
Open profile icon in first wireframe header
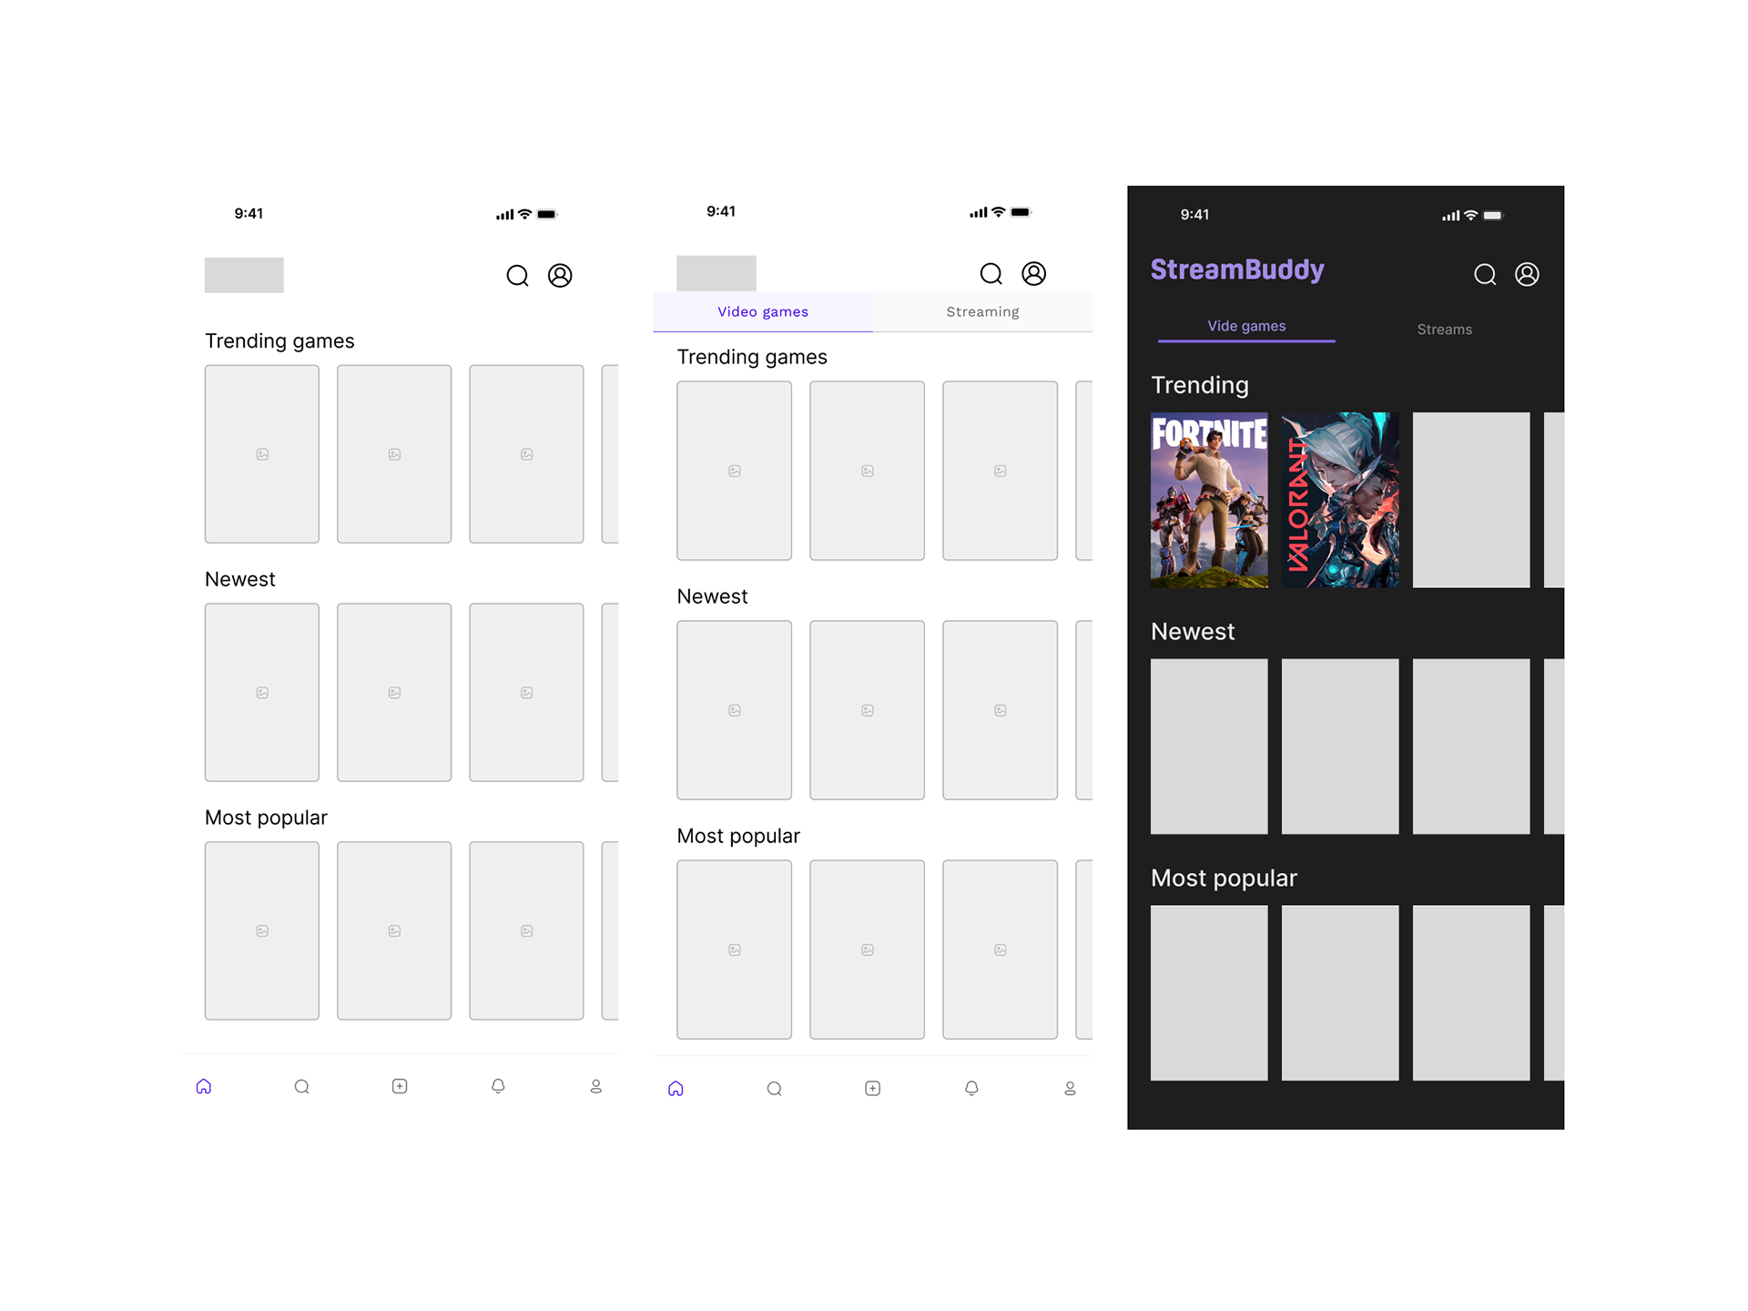560,276
